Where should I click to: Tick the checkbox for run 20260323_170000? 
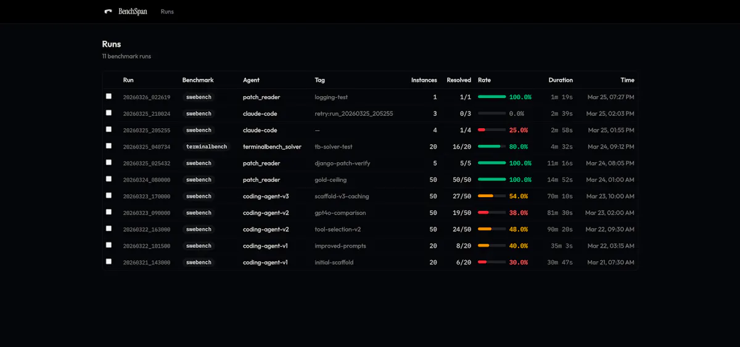(109, 195)
